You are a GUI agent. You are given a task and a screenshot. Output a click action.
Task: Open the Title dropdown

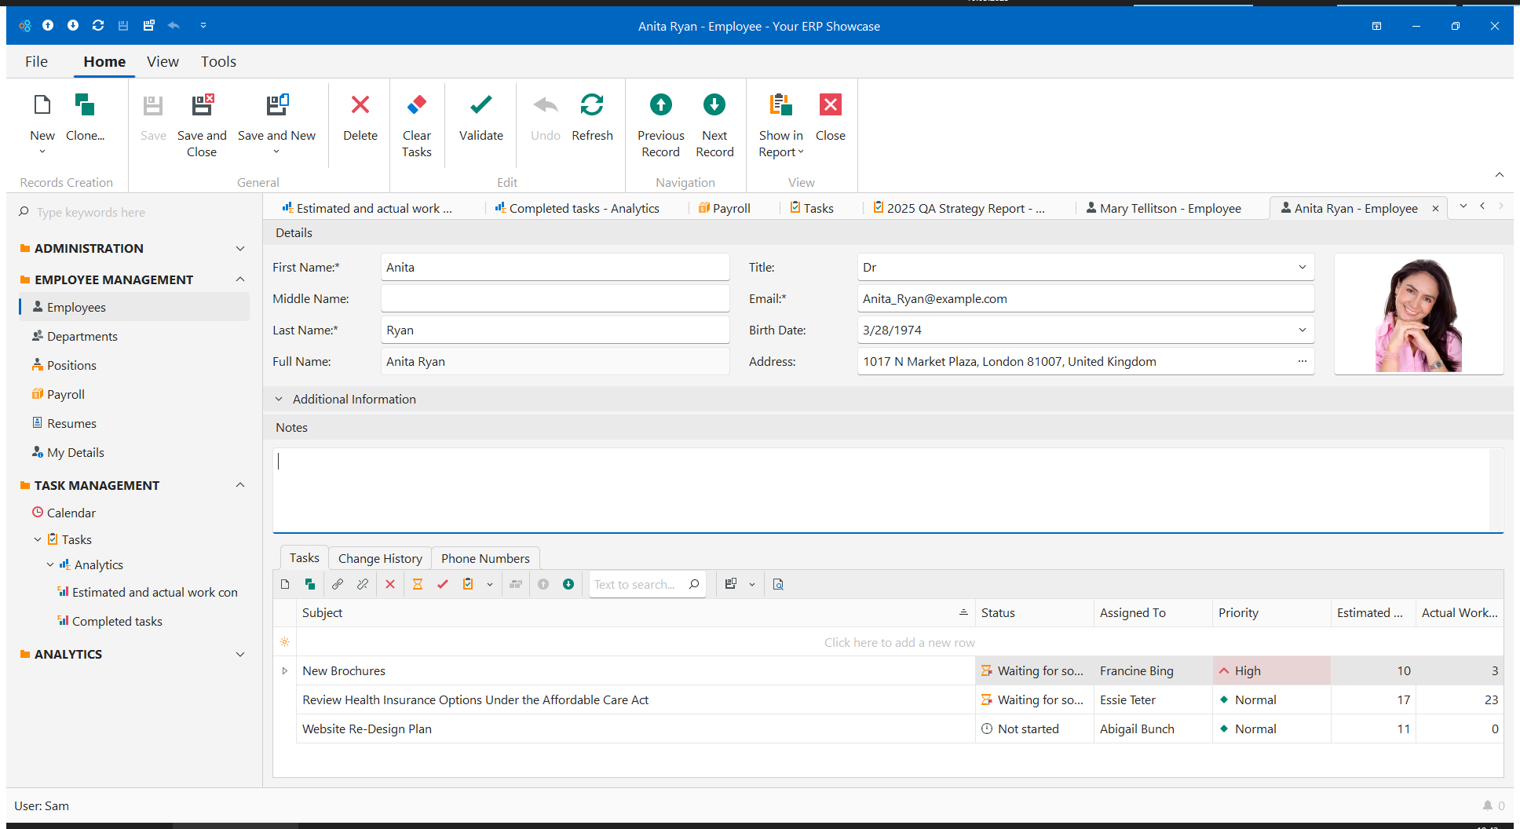coord(1302,268)
